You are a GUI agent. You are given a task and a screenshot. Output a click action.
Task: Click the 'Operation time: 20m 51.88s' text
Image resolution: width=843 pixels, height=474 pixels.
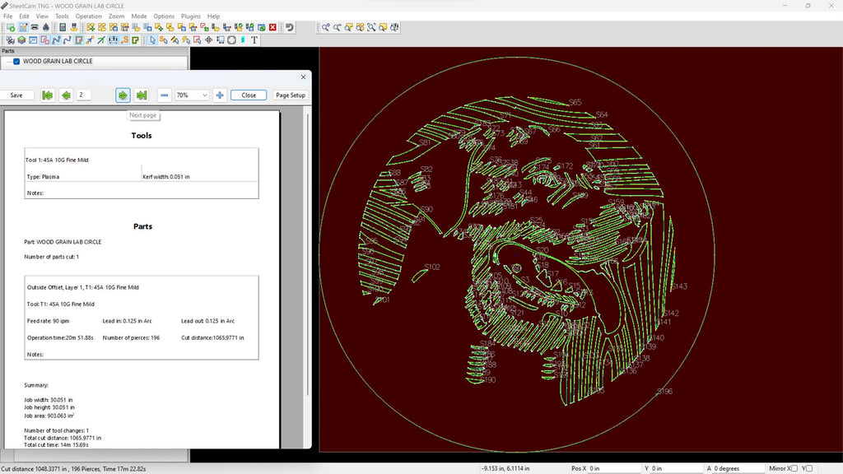coord(60,338)
